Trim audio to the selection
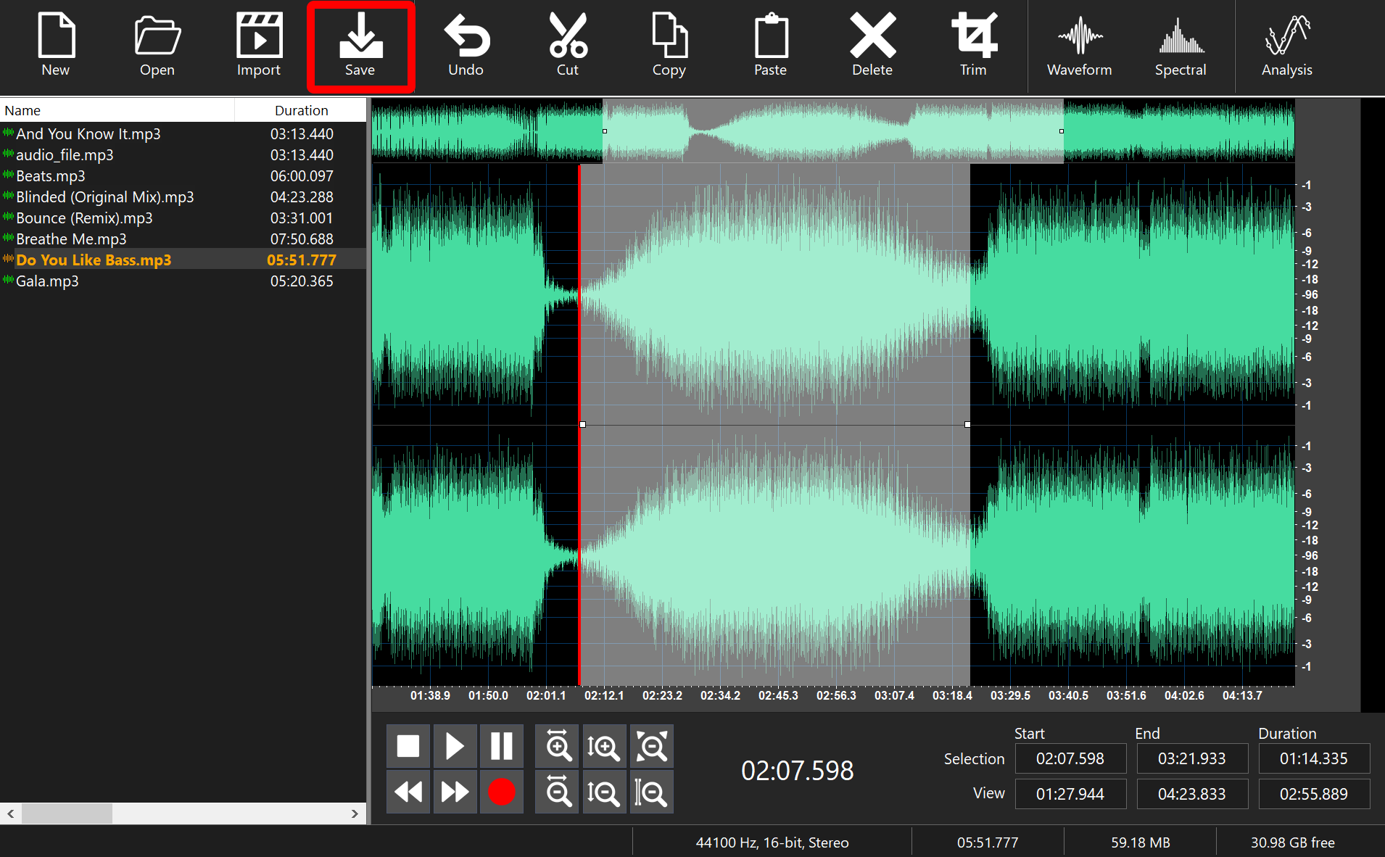Viewport: 1385px width, 857px height. (x=974, y=45)
